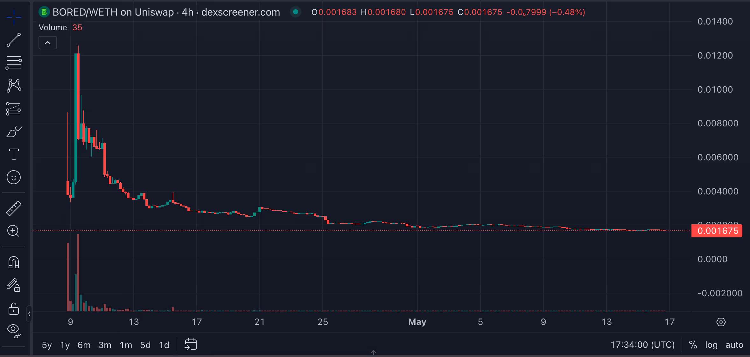The image size is (750, 357).
Task: Switch to the 3m time range
Action: click(105, 345)
